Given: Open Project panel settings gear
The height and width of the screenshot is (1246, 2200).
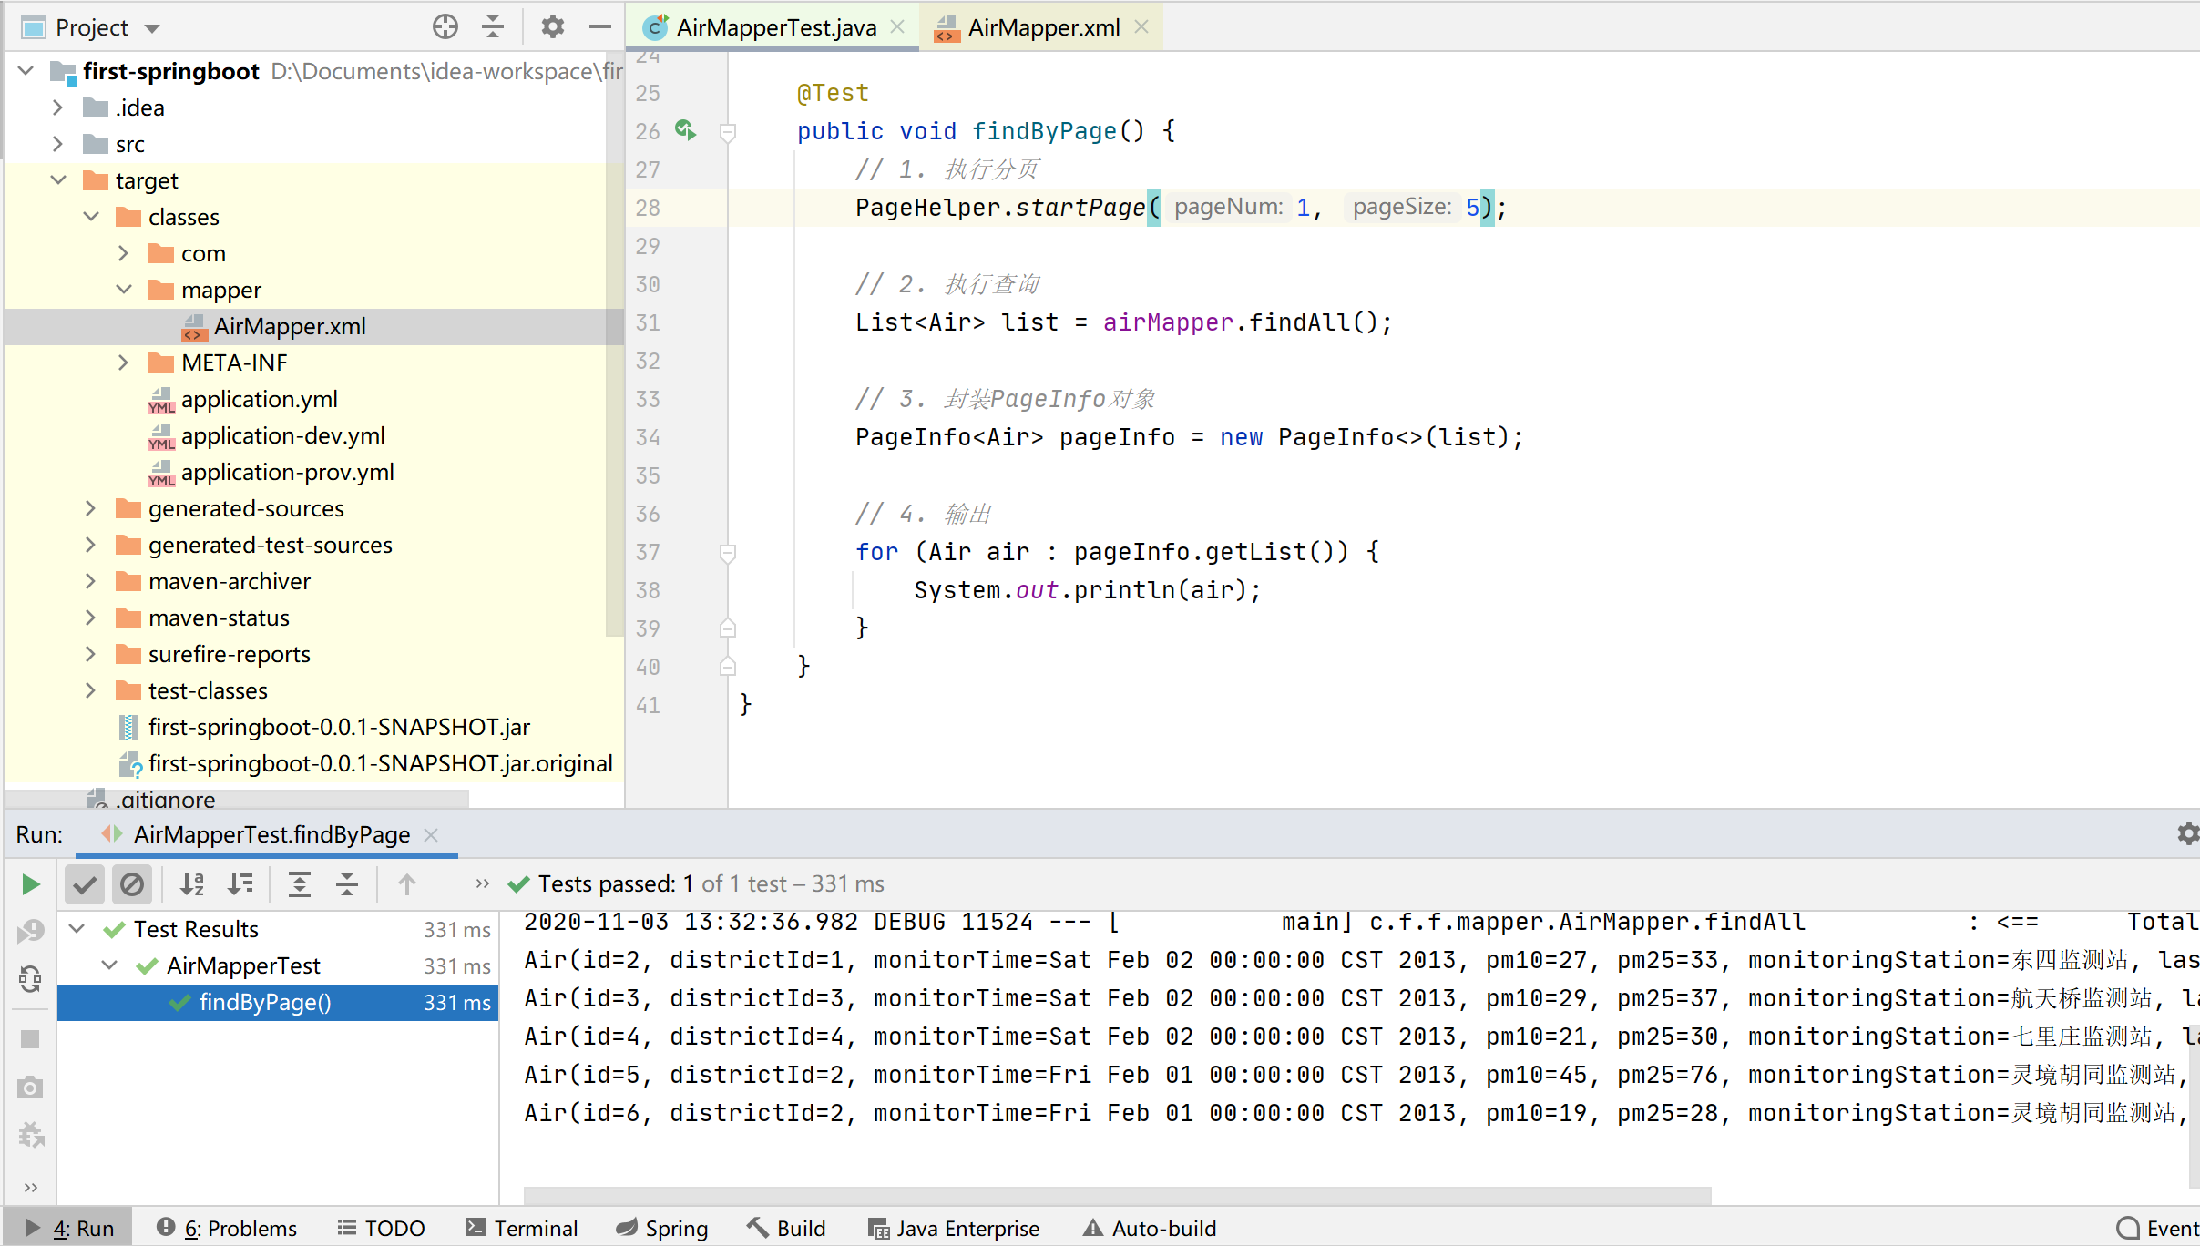Looking at the screenshot, I should point(552,27).
